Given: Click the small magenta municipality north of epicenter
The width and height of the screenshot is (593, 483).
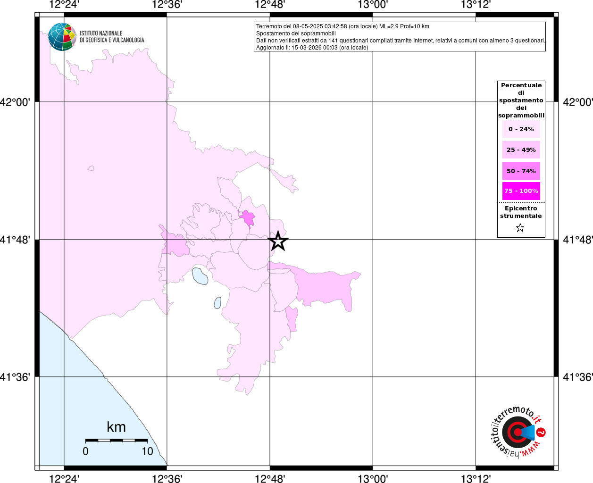Looking at the screenshot, I should (x=248, y=218).
